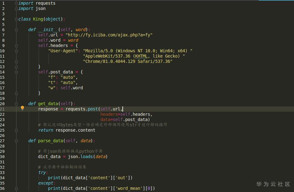Screen dimensions: 294x192
Task: Click 'headers=self.headers' argument
Action: [125, 114]
